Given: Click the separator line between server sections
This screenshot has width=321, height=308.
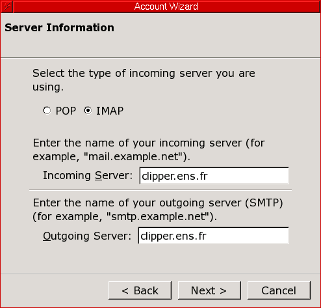Looking at the screenshot, I should coord(160,190).
